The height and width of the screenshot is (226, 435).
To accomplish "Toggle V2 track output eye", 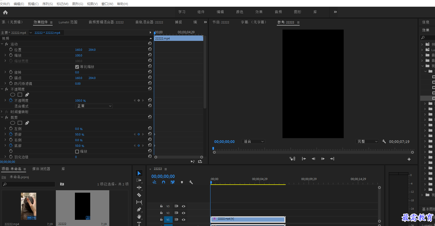I will [184, 213].
